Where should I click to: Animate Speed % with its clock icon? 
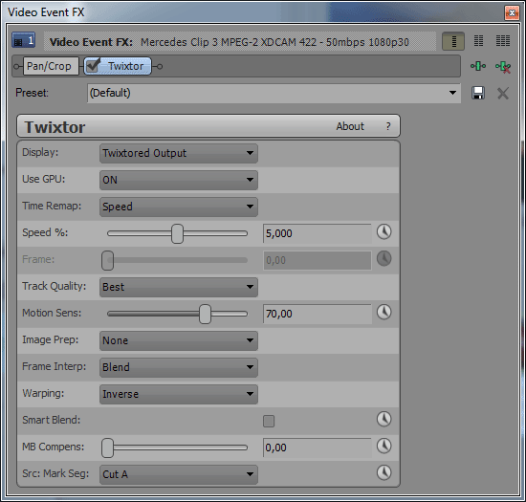point(384,231)
